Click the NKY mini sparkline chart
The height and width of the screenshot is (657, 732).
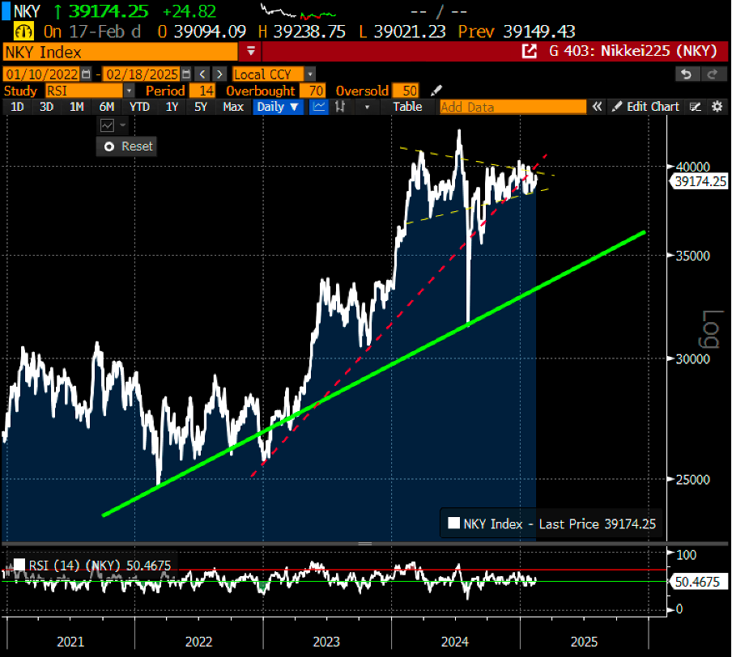tap(298, 11)
